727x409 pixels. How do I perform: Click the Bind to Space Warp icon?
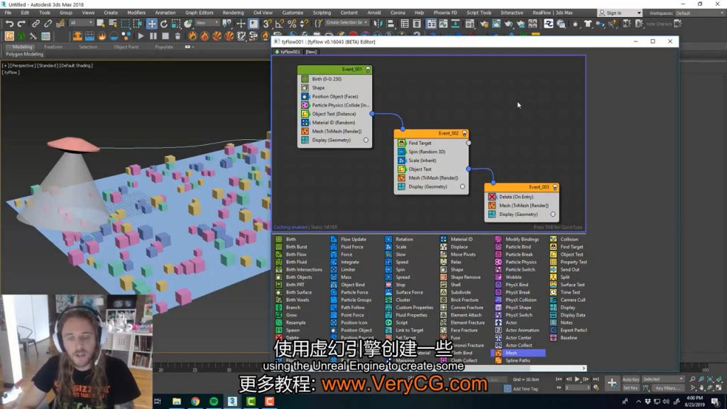tap(60, 23)
